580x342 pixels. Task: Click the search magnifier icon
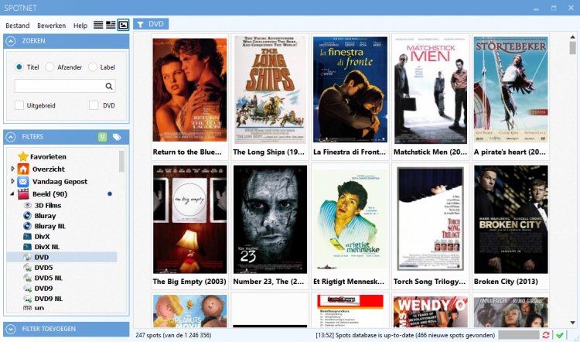[x=109, y=86]
